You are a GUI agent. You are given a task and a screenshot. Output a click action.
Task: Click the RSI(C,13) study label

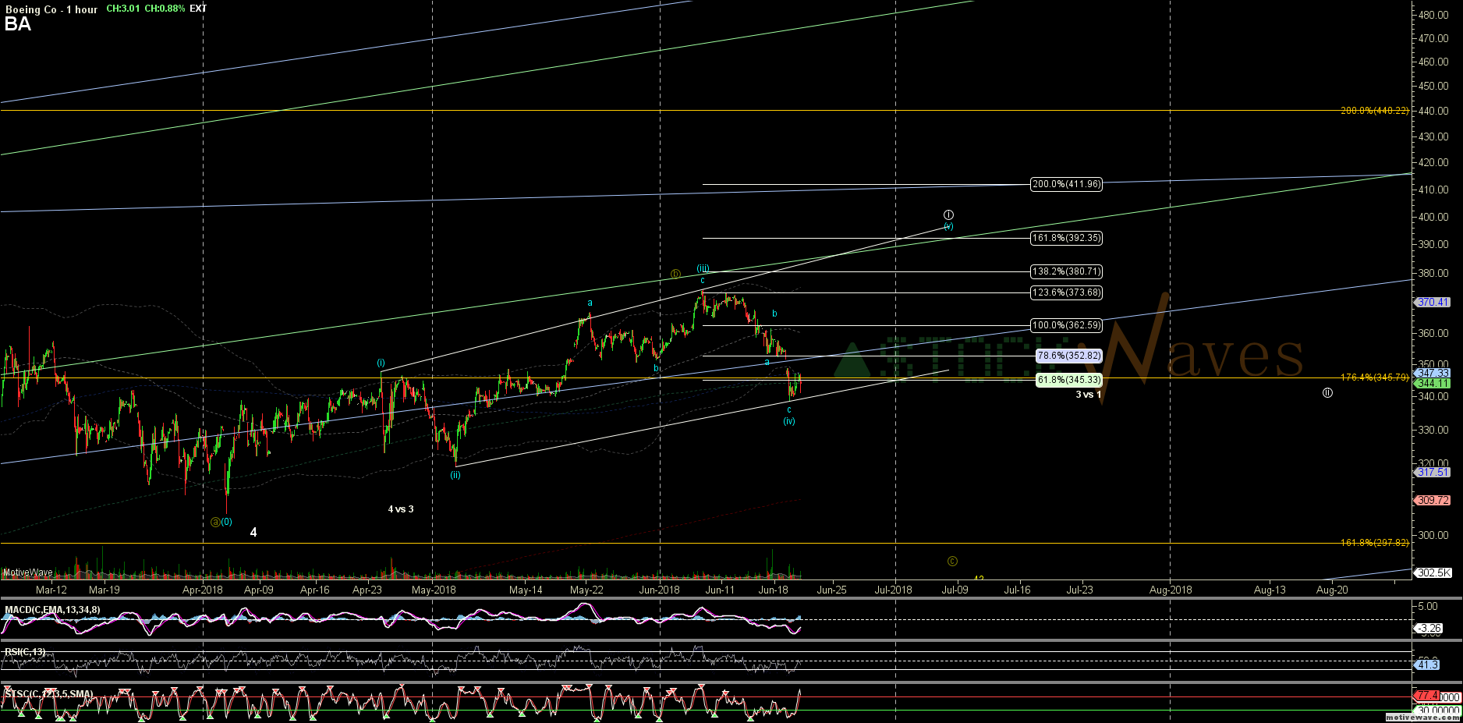(25, 652)
